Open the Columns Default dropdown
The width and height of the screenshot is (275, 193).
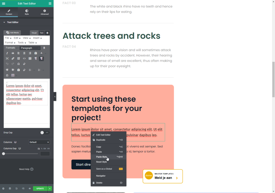pos(39,142)
